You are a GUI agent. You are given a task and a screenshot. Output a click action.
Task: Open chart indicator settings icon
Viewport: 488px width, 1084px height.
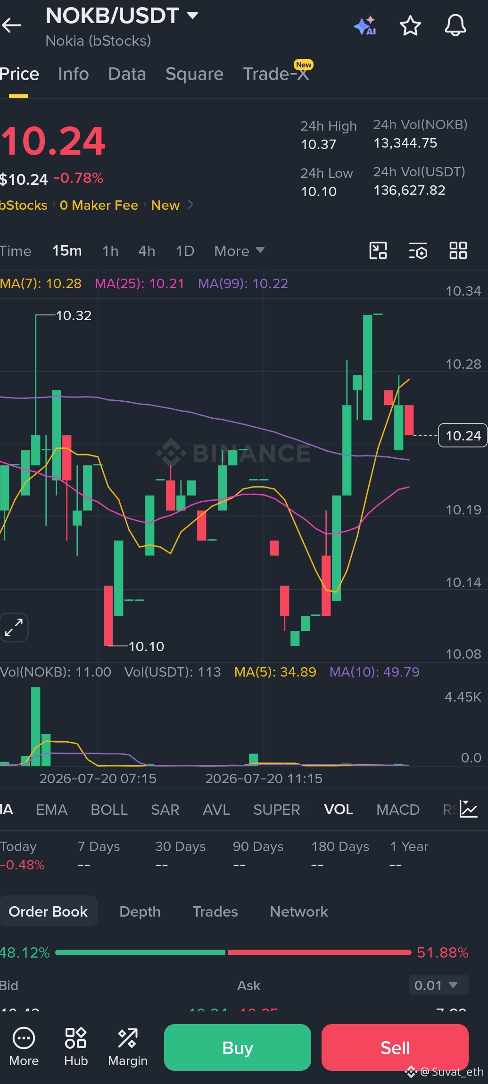(418, 250)
